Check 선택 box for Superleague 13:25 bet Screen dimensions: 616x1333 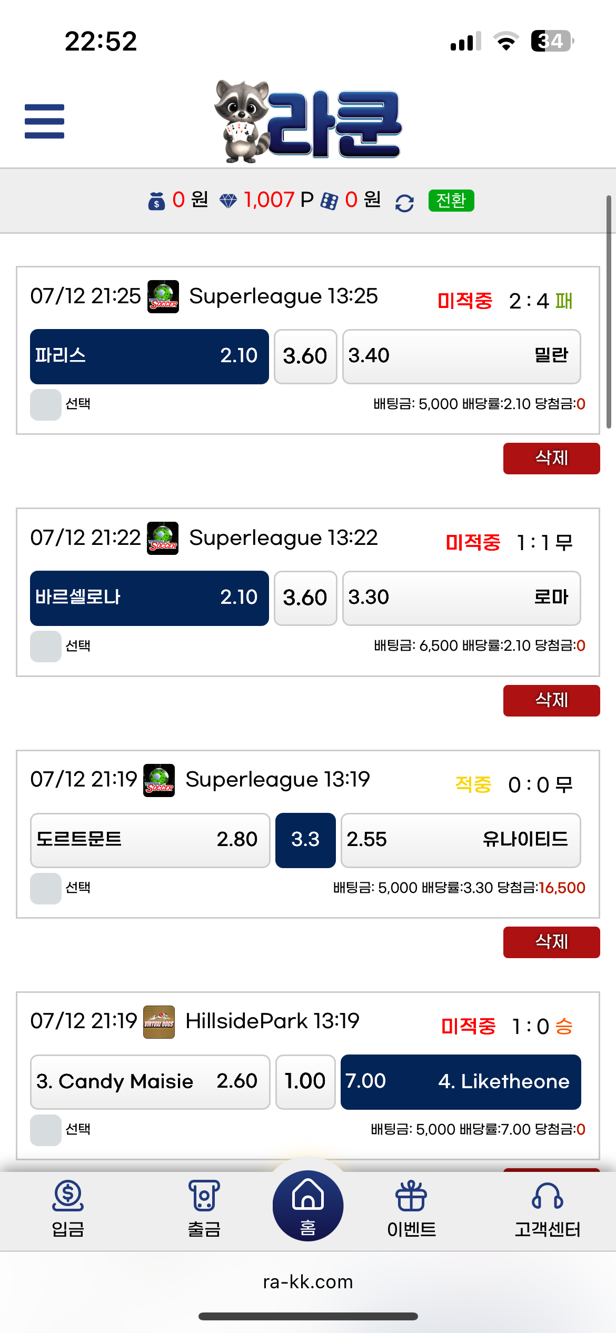click(x=46, y=405)
